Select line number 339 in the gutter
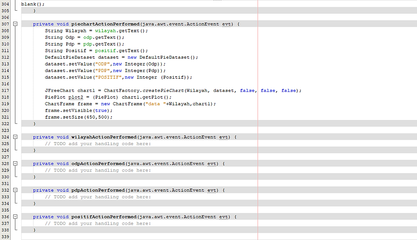The image size is (417, 240). [5, 237]
